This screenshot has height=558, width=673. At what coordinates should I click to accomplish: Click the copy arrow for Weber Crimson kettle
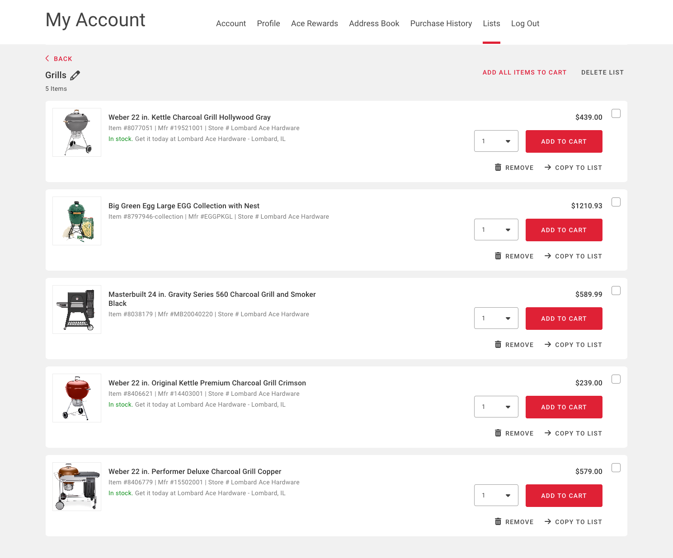tap(548, 433)
